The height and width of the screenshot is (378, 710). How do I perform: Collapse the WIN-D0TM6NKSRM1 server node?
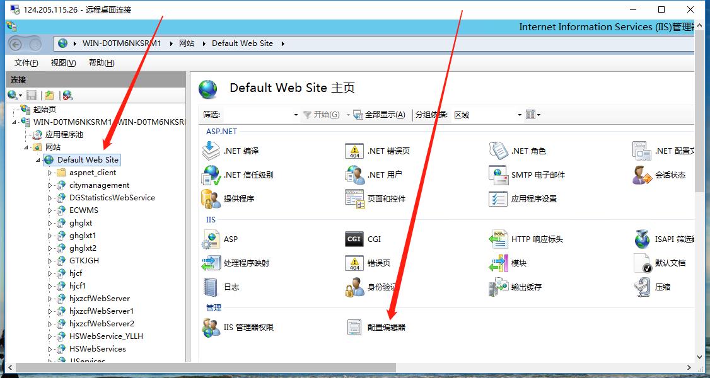(x=15, y=122)
